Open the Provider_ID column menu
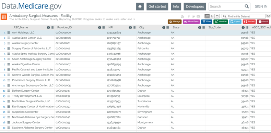The height and width of the screenshot is (133, 271). [x=103, y=27]
